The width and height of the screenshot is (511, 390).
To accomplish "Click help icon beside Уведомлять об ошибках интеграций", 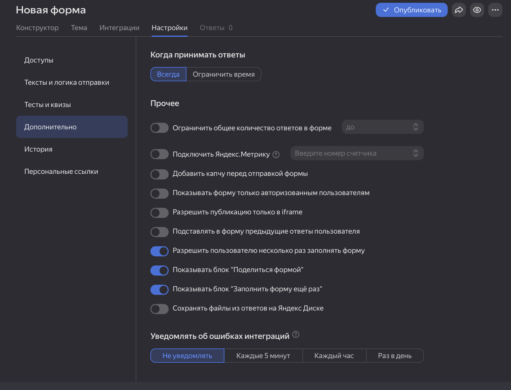I will pos(296,335).
